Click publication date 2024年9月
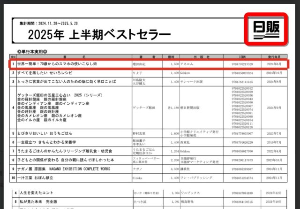Screen dimensions: 300x209 274,108
